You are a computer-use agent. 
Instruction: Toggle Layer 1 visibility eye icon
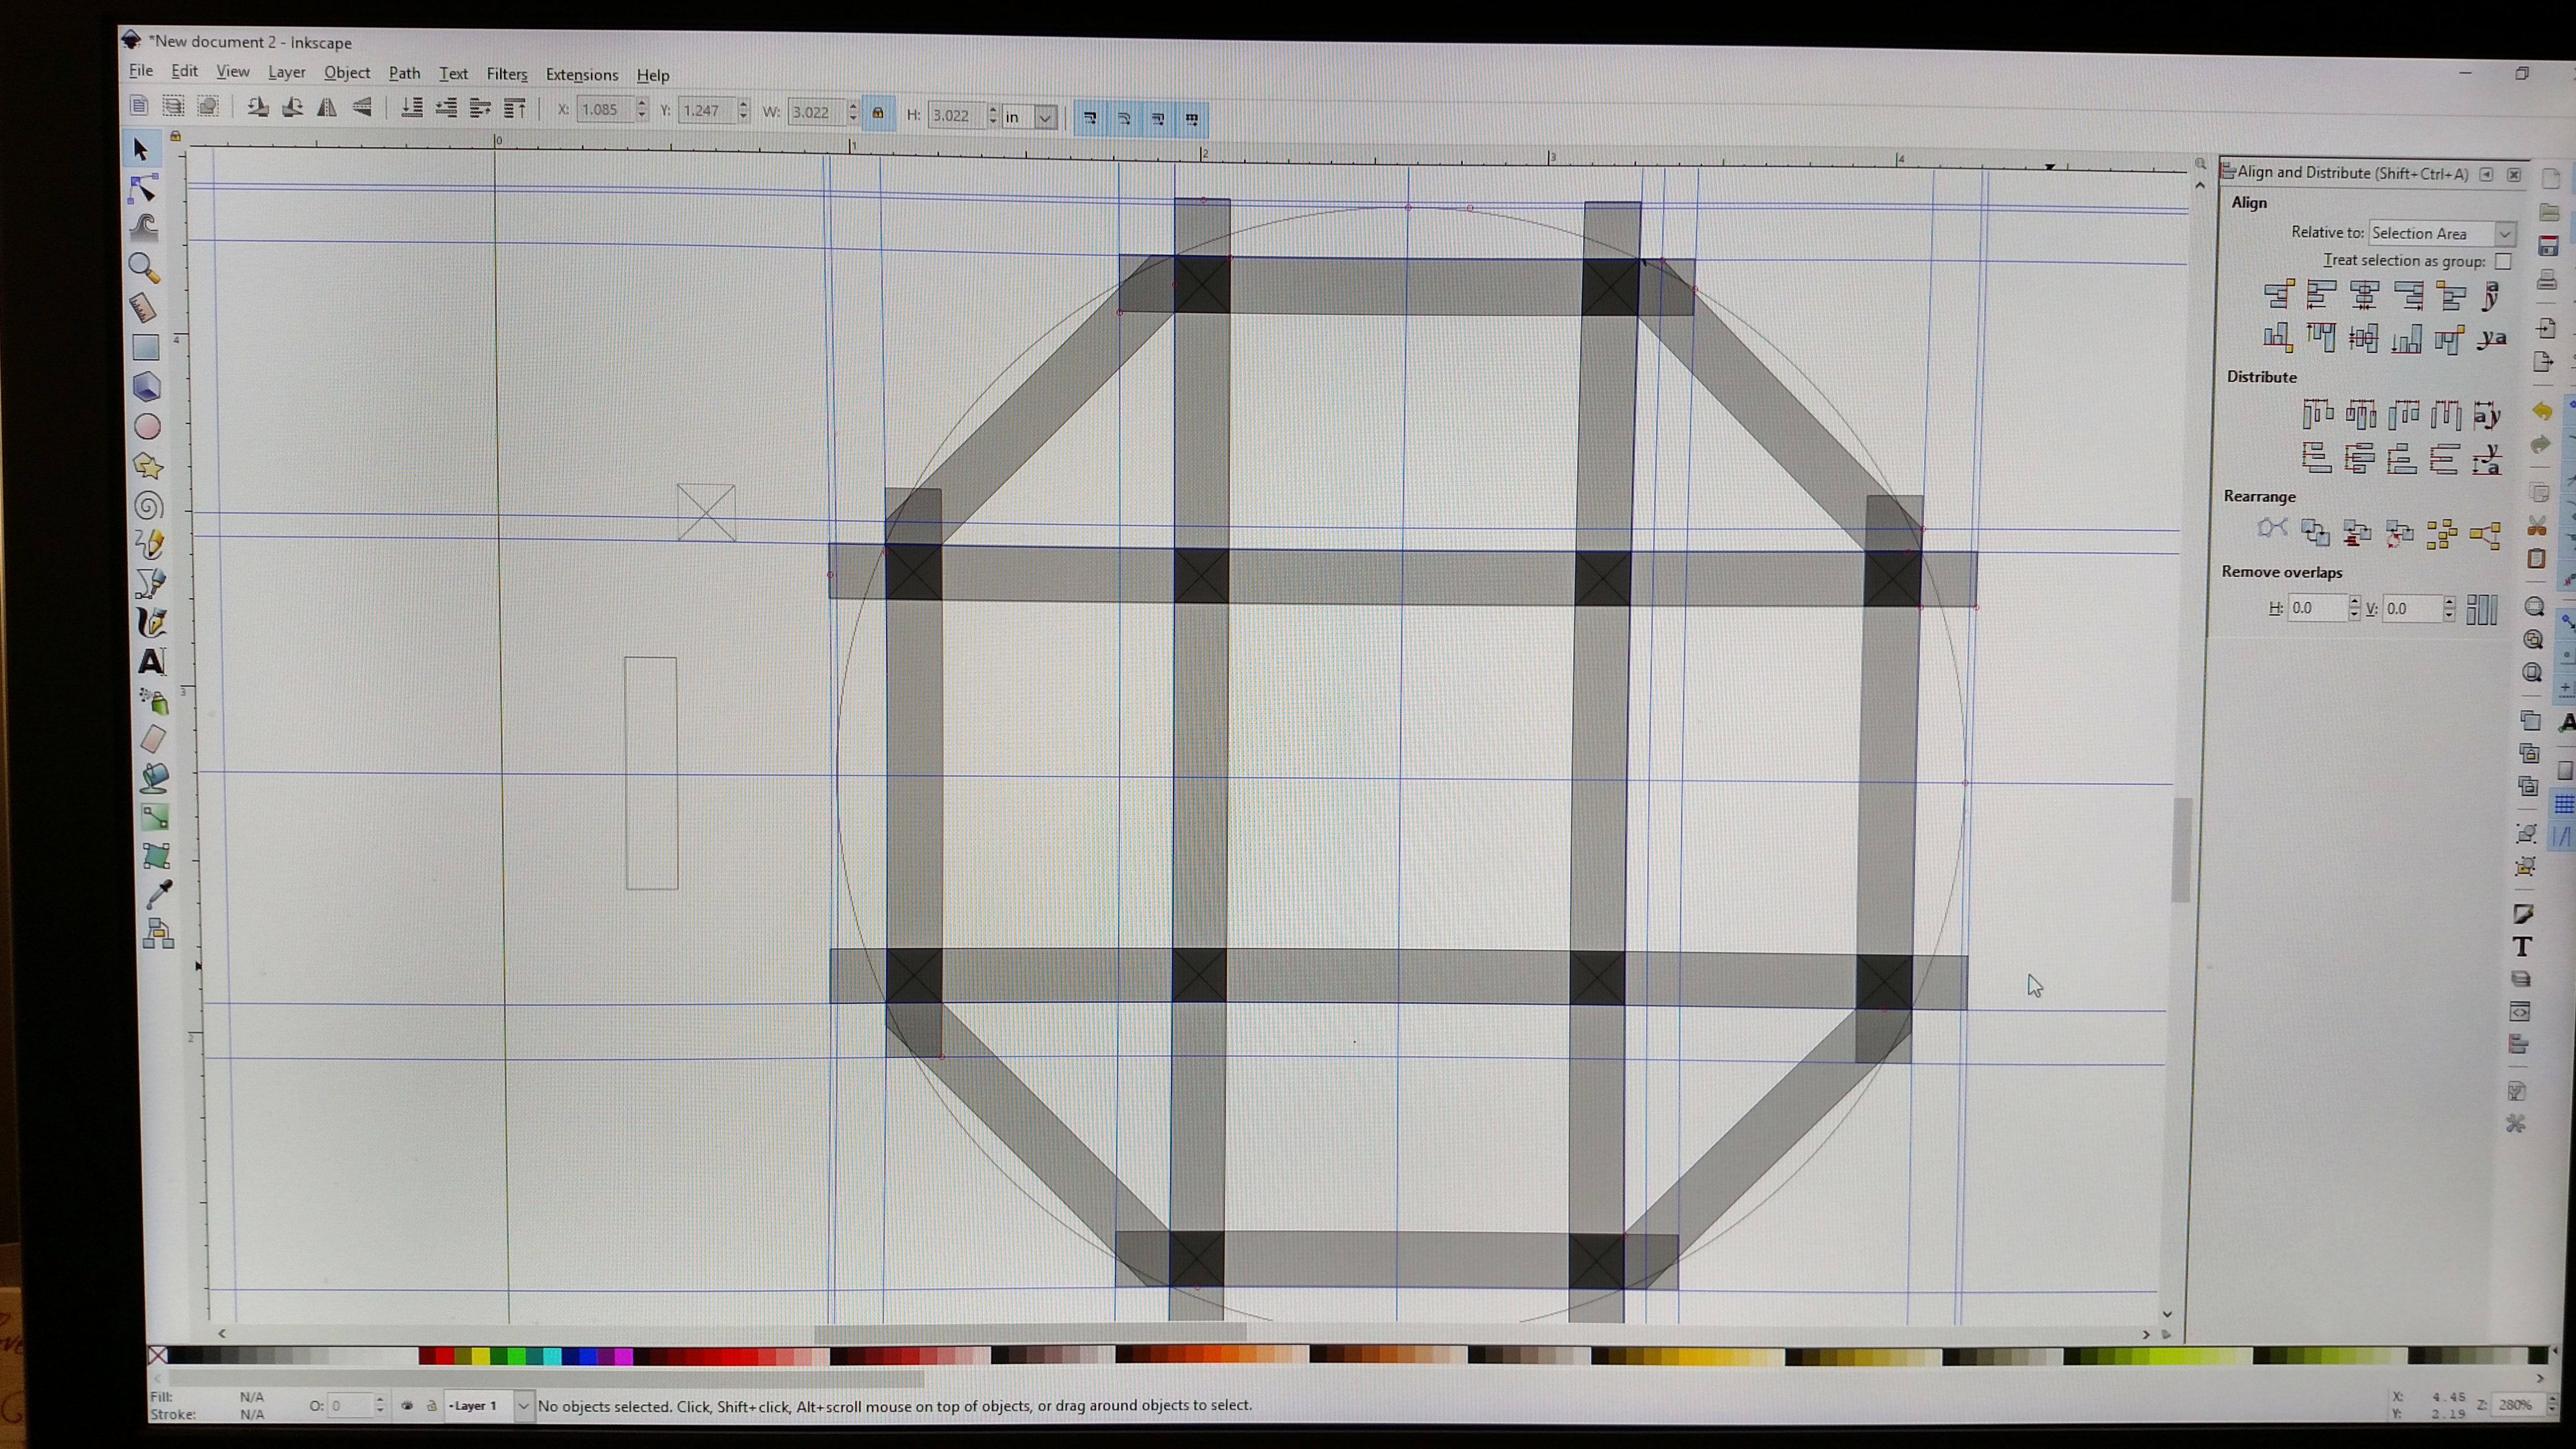click(x=407, y=1405)
